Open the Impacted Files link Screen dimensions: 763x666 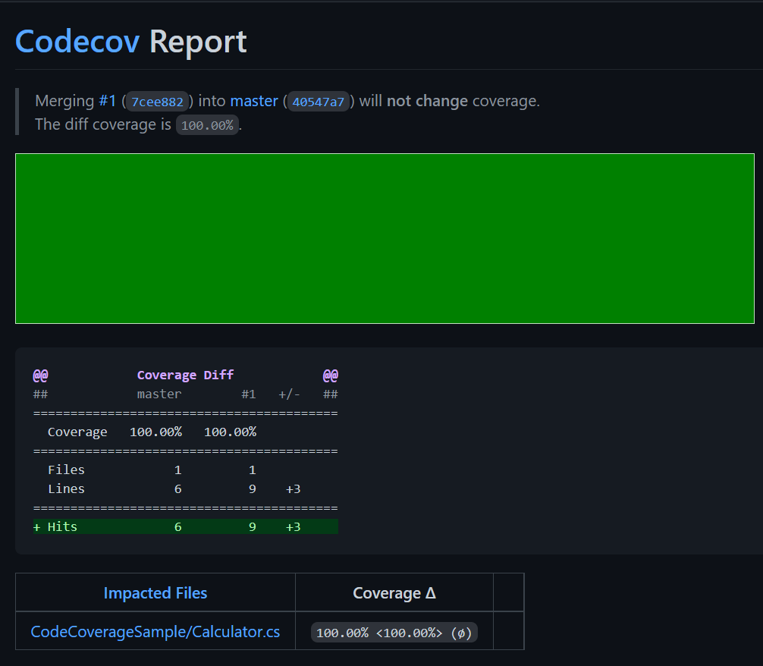point(155,593)
